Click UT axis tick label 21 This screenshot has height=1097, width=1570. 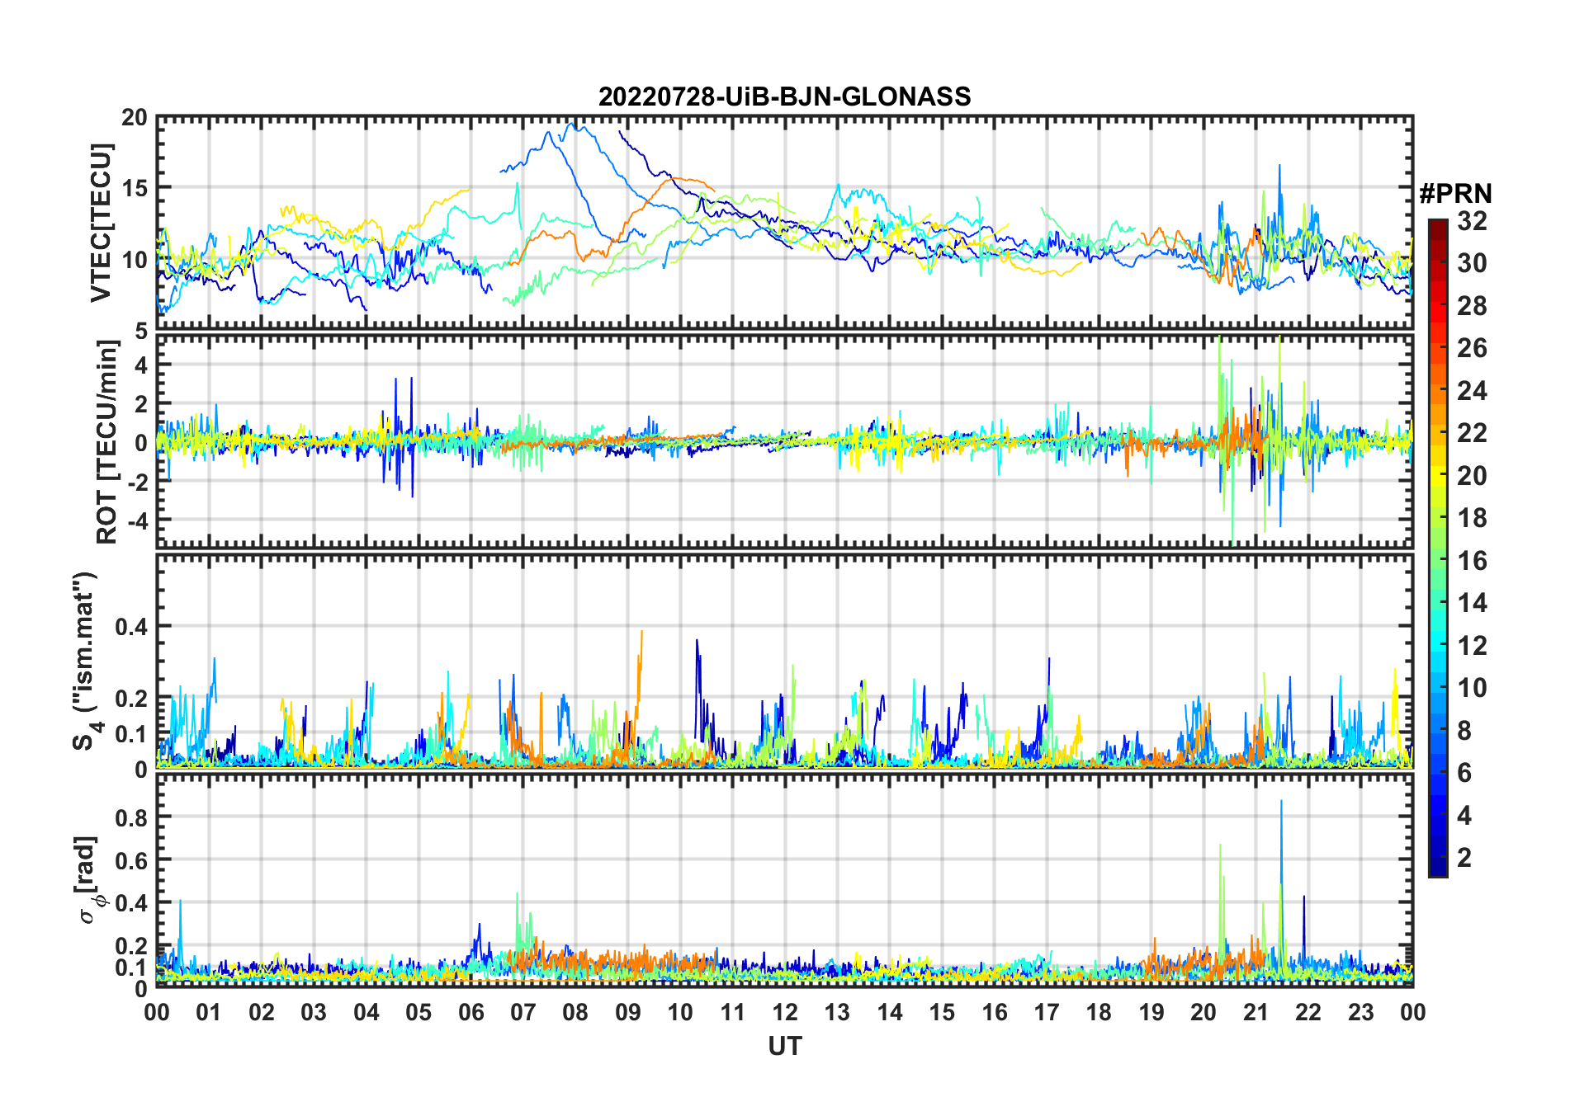(1256, 1012)
